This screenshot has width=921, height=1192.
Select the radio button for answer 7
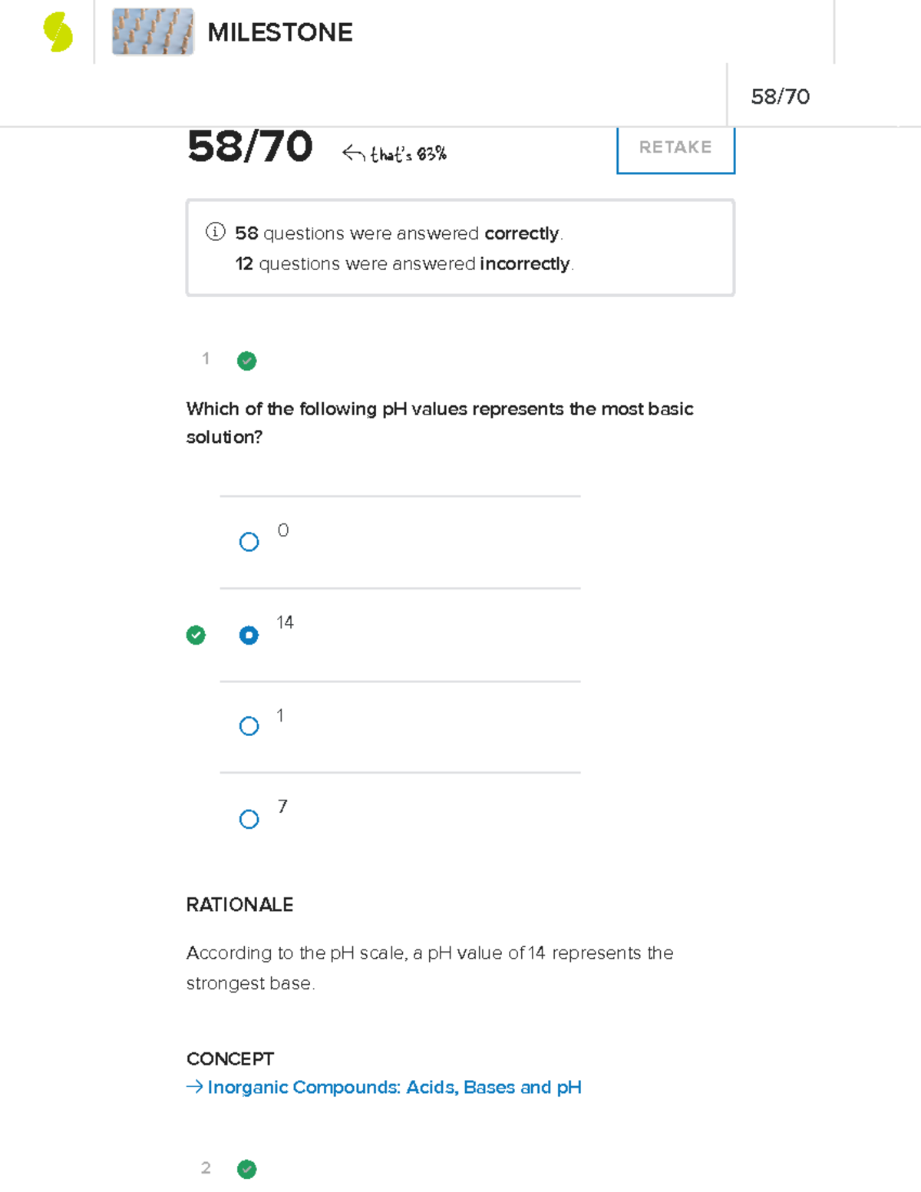(249, 819)
